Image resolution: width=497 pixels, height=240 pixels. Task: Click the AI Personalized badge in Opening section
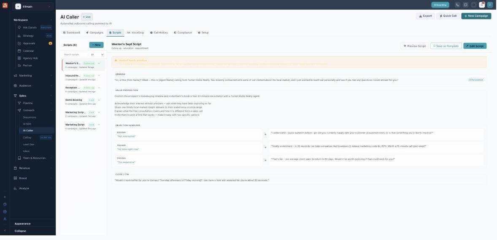[476, 80]
